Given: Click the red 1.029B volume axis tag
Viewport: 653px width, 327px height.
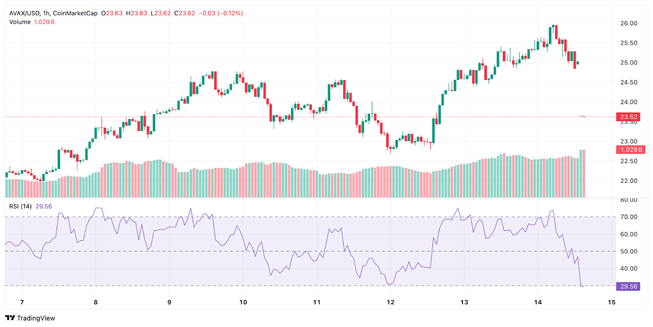Looking at the screenshot, I should [x=631, y=150].
